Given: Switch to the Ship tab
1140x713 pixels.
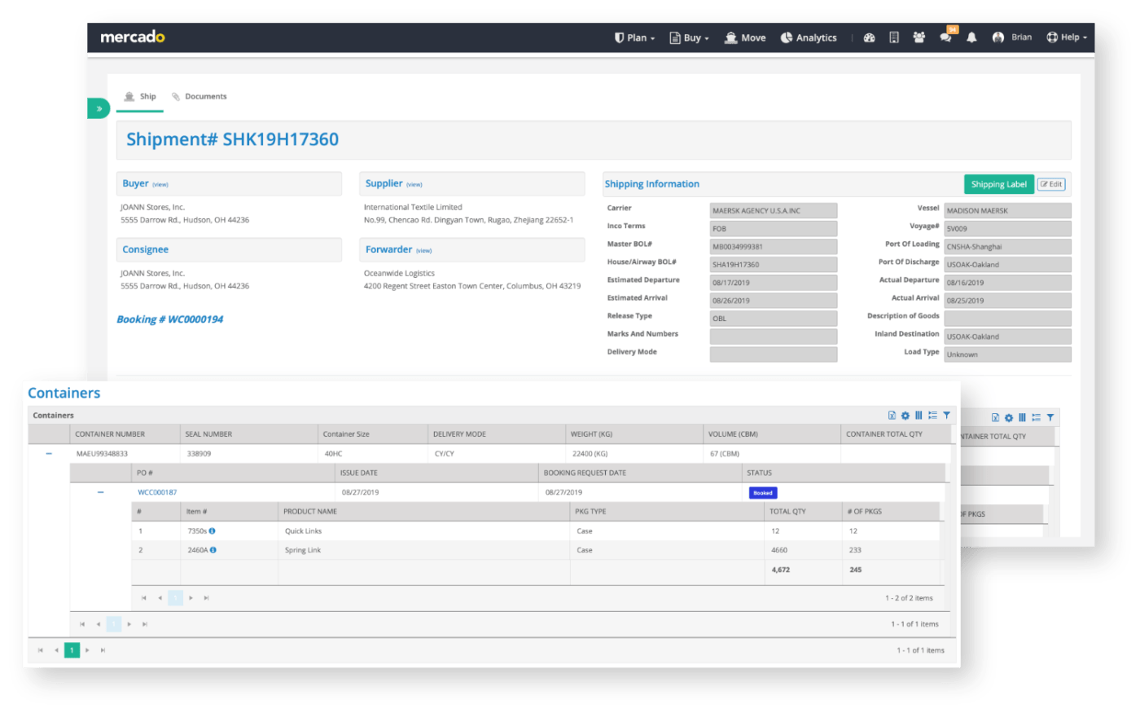Looking at the screenshot, I should (140, 96).
